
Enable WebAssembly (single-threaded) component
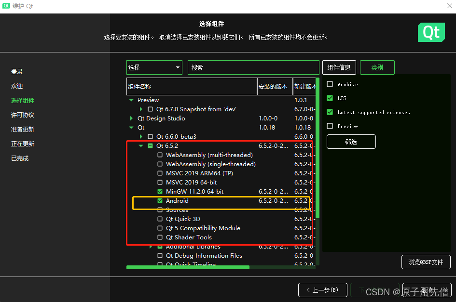[x=160, y=164]
